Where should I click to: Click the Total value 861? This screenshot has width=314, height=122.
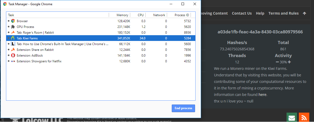click(283, 49)
